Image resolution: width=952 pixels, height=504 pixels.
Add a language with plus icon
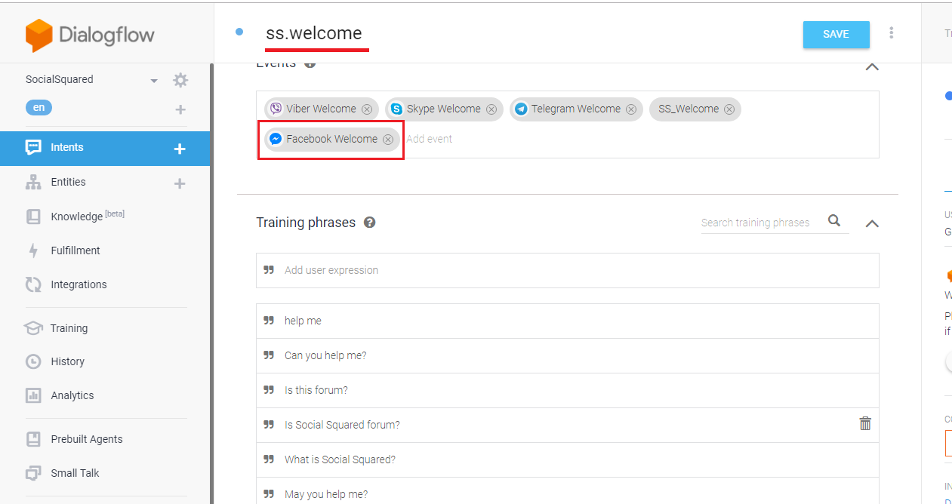180,110
